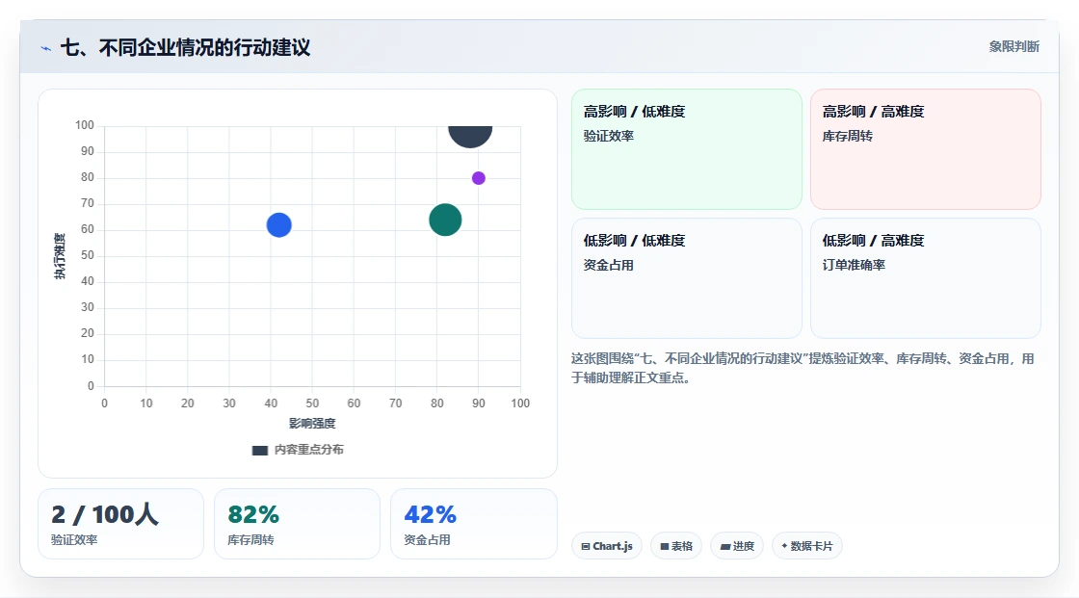Click the 验证效率 label under 2 / 100人
The width and height of the screenshot is (1079, 598).
(73, 540)
